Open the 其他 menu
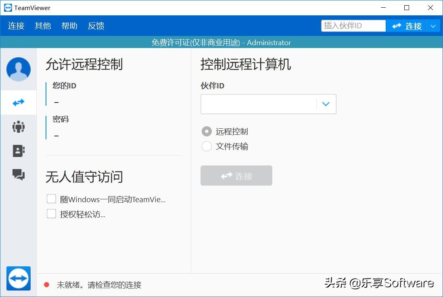443x297 pixels. tap(43, 25)
